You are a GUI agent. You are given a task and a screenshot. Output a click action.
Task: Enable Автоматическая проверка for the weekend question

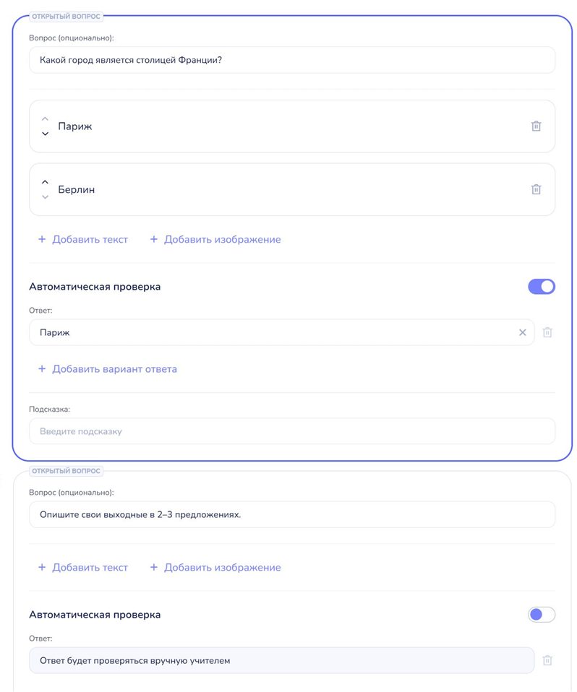542,614
